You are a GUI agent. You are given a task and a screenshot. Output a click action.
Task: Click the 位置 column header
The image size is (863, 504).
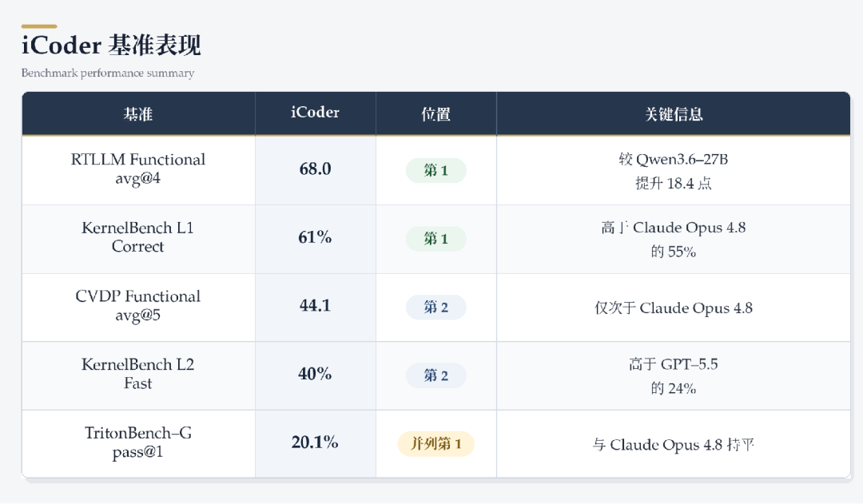tap(436, 114)
